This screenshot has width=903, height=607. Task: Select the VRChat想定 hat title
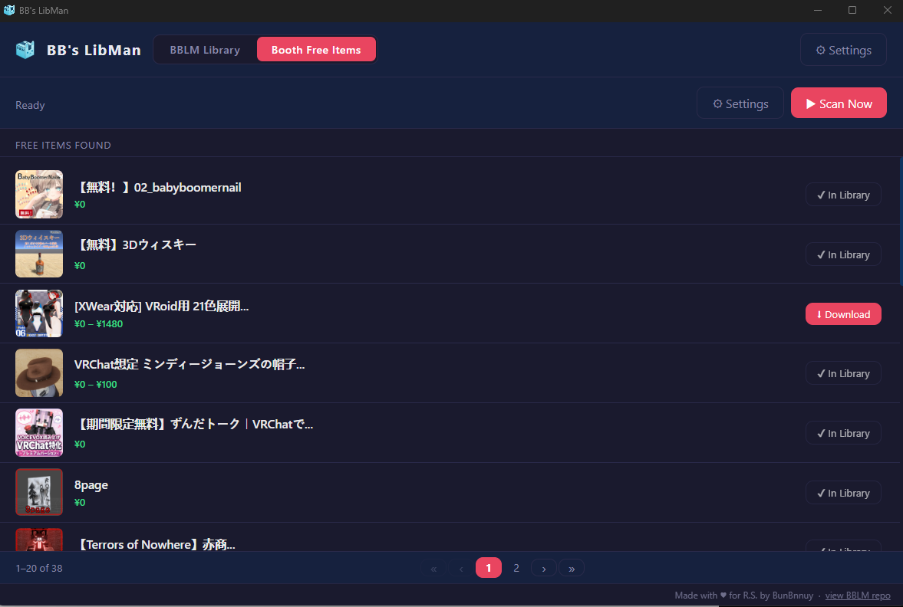coord(189,364)
